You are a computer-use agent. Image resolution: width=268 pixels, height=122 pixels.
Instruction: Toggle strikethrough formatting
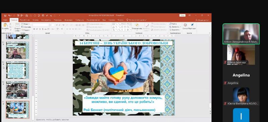point(46,29)
